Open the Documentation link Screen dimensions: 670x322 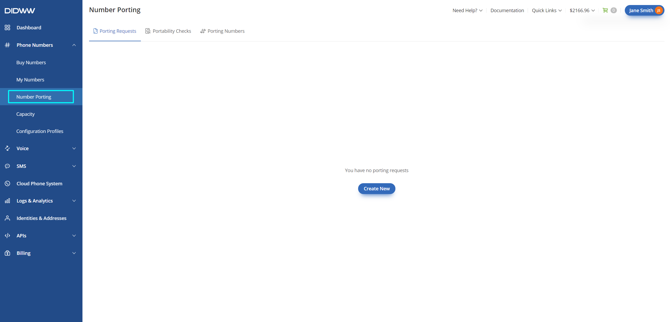coord(507,10)
